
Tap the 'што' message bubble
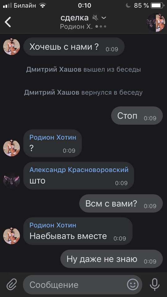tap(79, 176)
